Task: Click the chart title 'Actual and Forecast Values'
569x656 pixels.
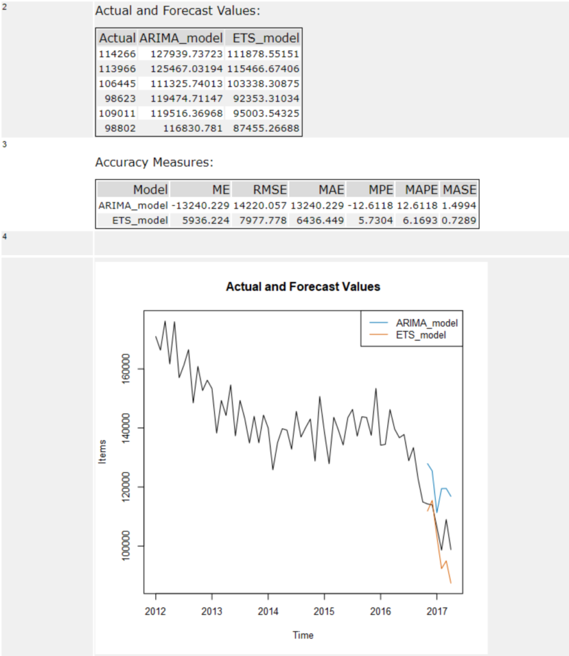Action: pyautogui.click(x=303, y=286)
